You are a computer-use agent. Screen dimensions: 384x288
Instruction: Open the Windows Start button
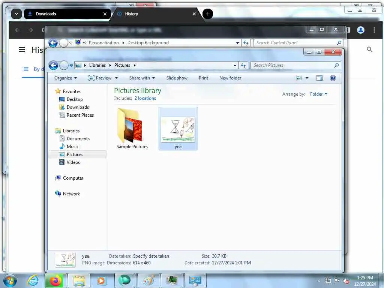click(10, 280)
